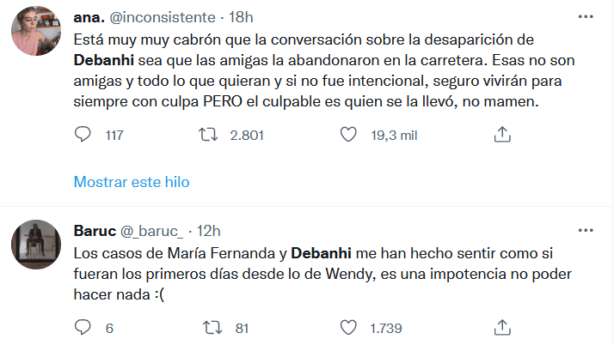Click "Mostrar este hilo" link
The width and height of the screenshot is (614, 345).
(x=132, y=182)
